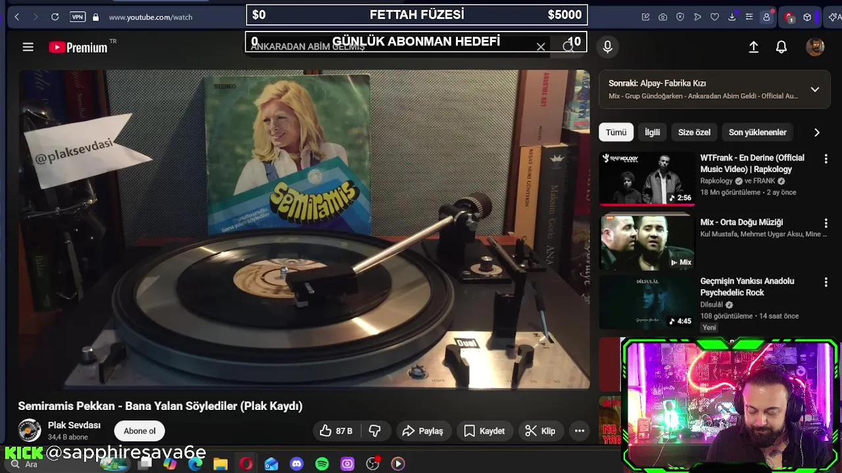The width and height of the screenshot is (842, 473).
Task: Open Opera's ad blocker shield icon
Action: tap(680, 17)
